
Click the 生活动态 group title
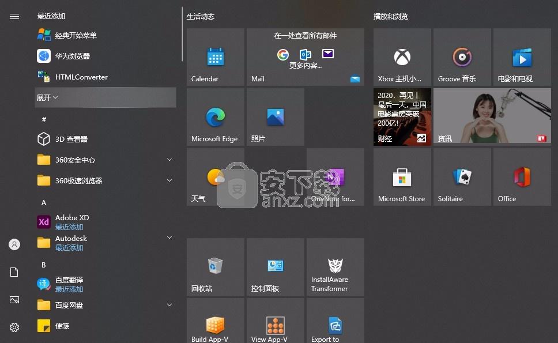click(201, 16)
